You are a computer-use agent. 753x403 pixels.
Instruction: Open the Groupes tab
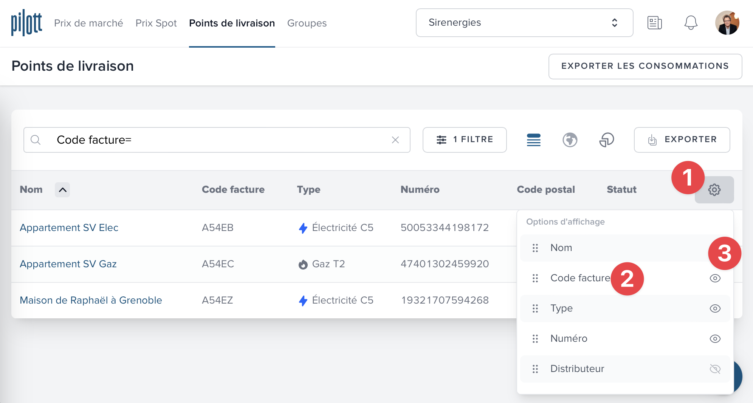(307, 23)
